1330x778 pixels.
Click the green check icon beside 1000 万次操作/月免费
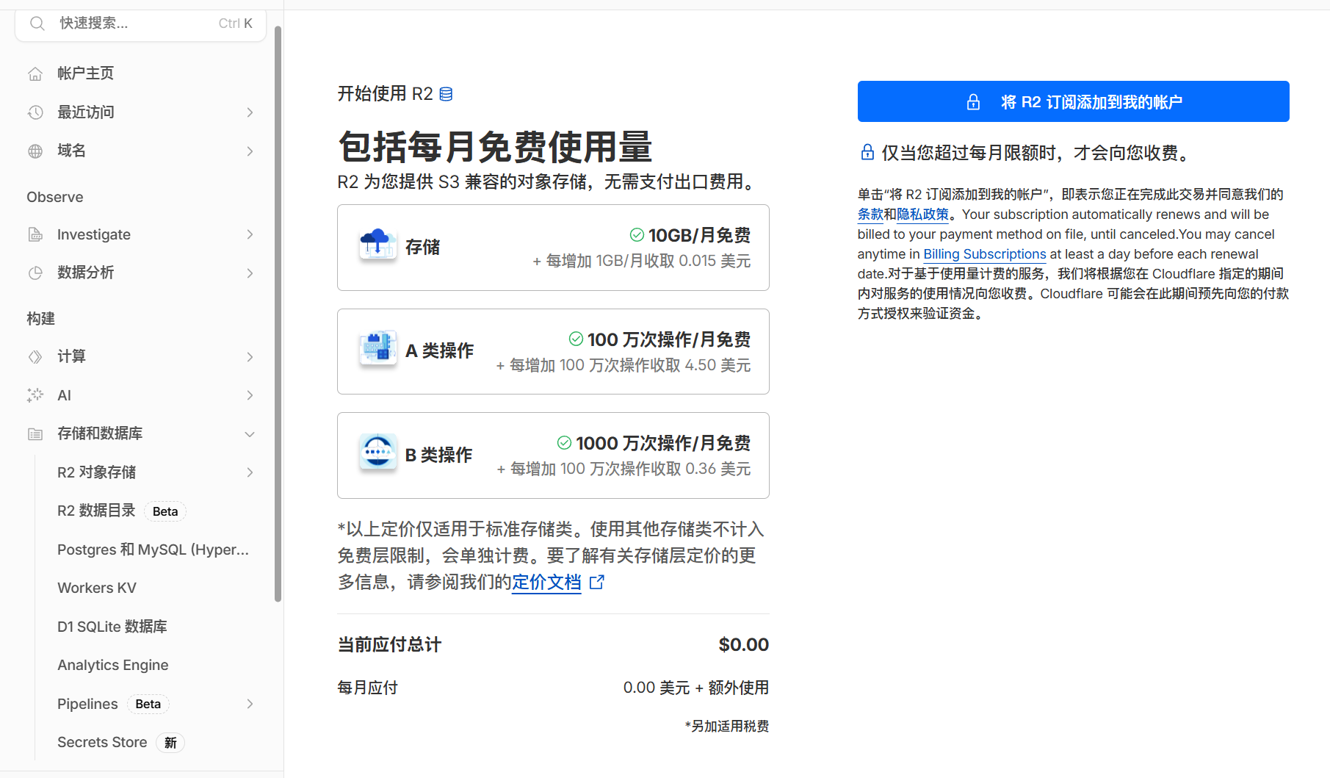564,443
